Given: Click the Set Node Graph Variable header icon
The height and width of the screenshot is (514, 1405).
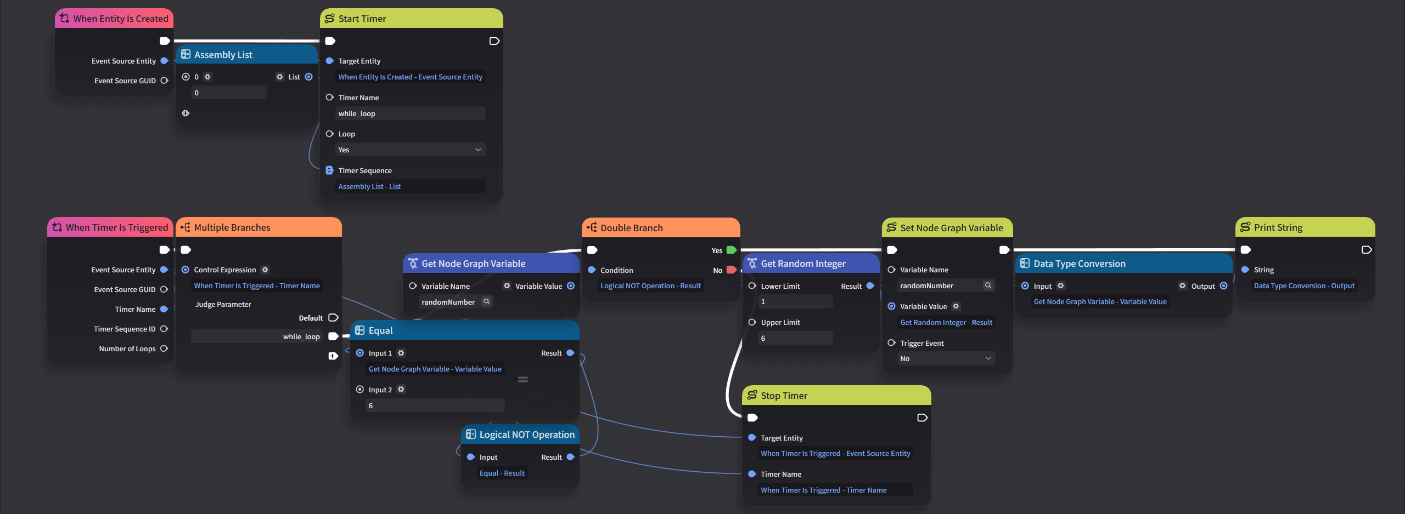Looking at the screenshot, I should click(892, 227).
